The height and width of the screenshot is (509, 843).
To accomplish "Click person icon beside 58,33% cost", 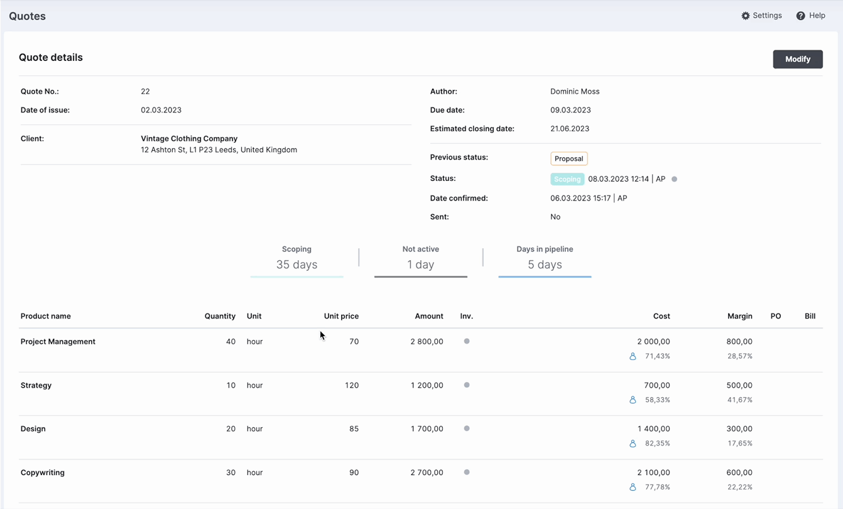I will tap(633, 400).
